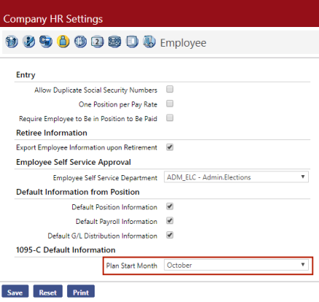Viewport: 319px width, 302px height.
Task: Enable Allow Duplicate Social Security Numbers
Action: pos(170,89)
